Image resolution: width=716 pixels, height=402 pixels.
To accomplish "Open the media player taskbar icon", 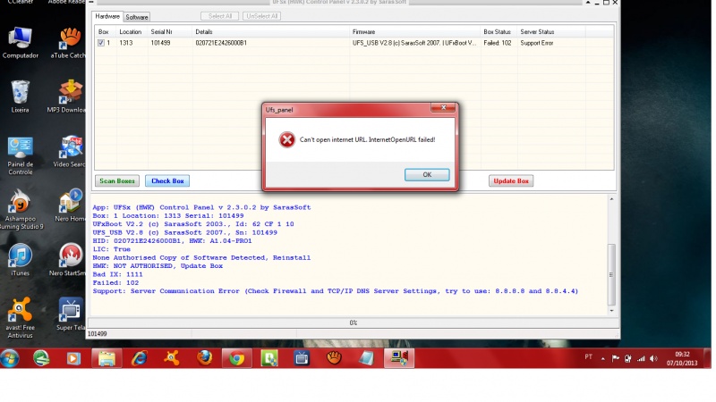I will pyautogui.click(x=73, y=358).
